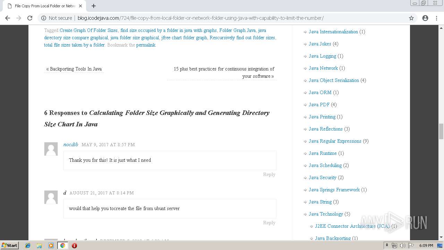Open Windows Explorer from the taskbar

click(39, 245)
